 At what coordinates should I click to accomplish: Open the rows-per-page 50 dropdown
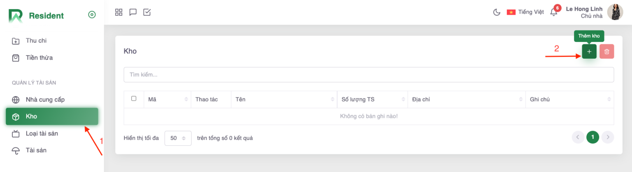coord(178,138)
